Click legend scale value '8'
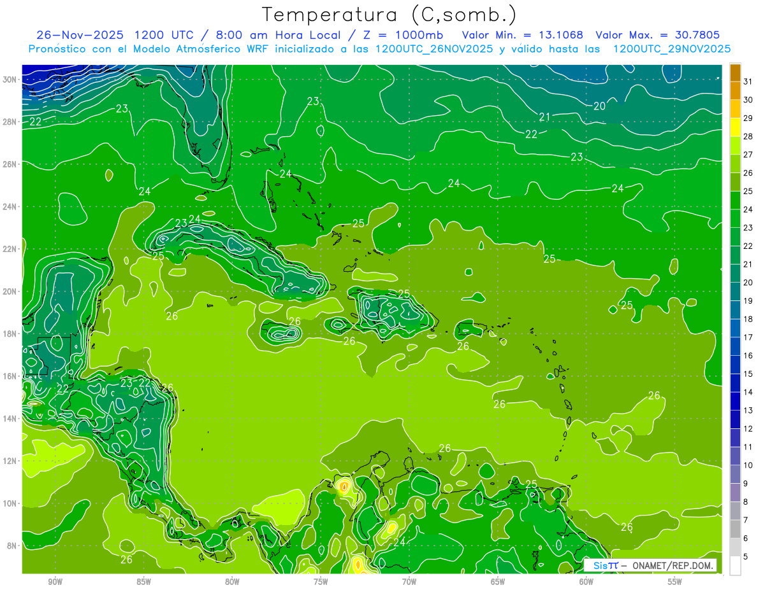 [x=746, y=502]
